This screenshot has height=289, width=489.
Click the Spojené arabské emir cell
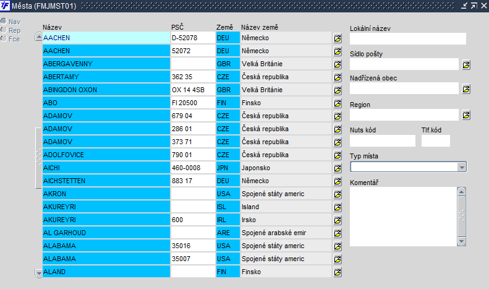pyautogui.click(x=286, y=233)
